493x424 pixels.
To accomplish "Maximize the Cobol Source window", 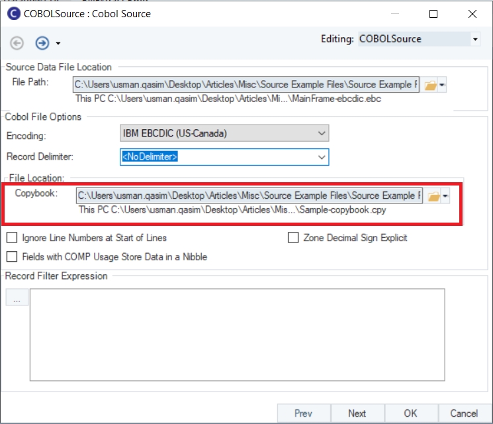I will pos(433,14).
